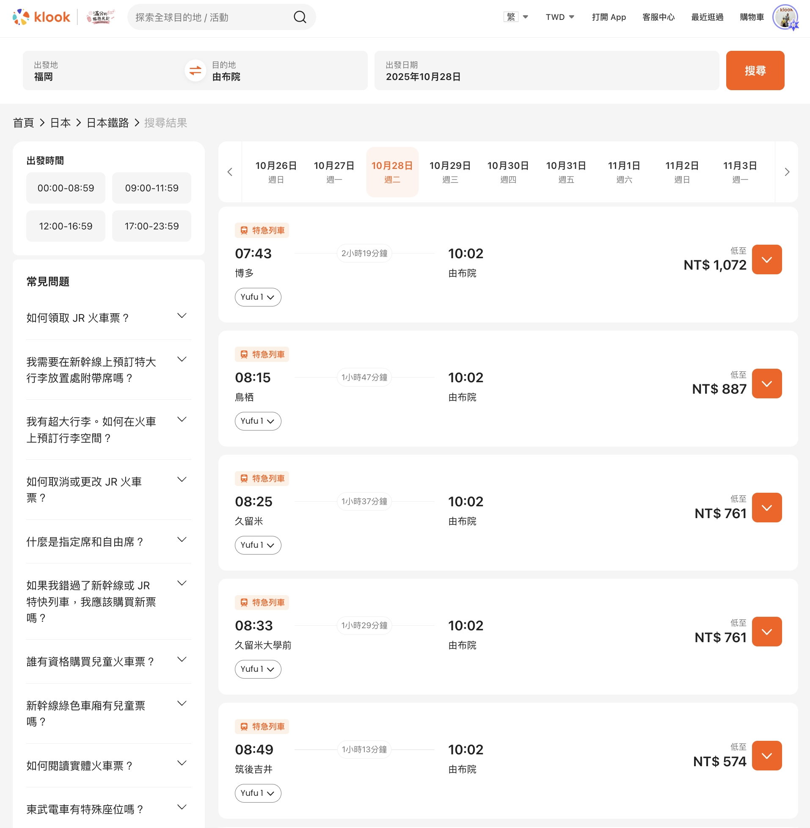This screenshot has height=828, width=810.
Task: Click the train icon on the 07:43 特急列車 tag
Action: click(x=244, y=230)
